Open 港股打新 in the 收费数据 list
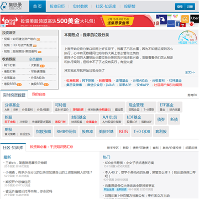199x199 pixels. pyautogui.click(x=9, y=71)
